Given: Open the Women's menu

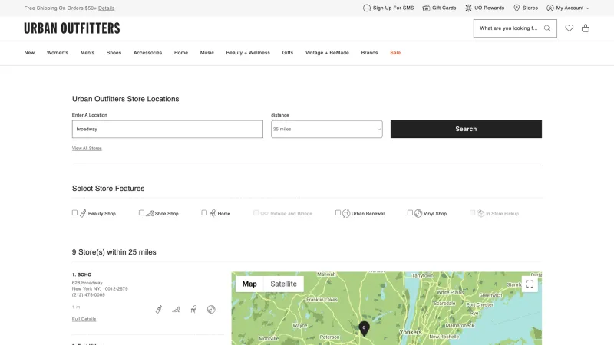Looking at the screenshot, I should 58,53.
